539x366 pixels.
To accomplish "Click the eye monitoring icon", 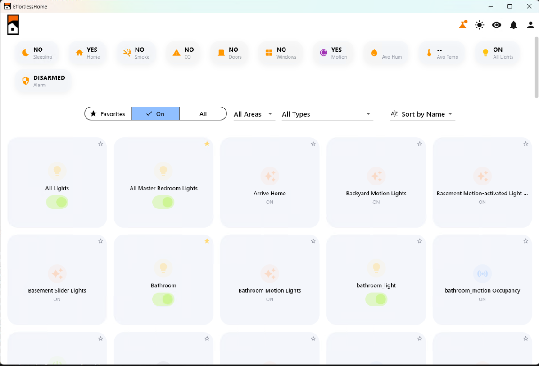I will coord(496,25).
